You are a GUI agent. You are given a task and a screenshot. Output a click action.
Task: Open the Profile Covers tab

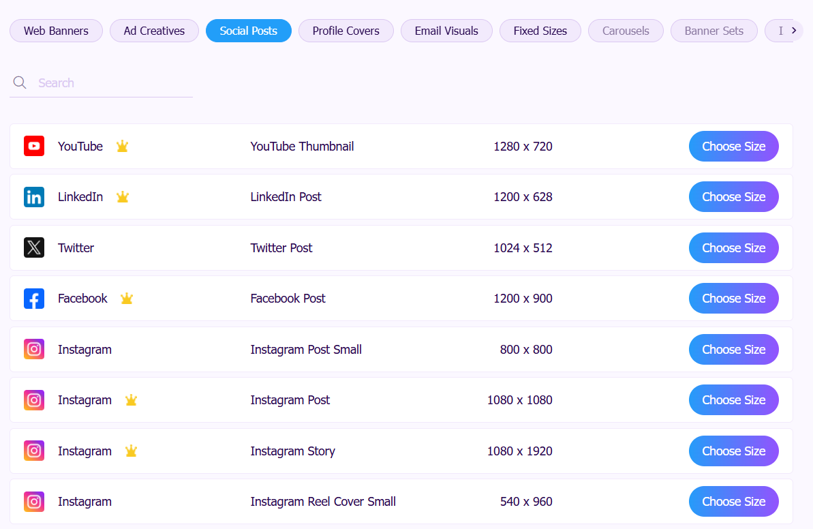point(346,31)
